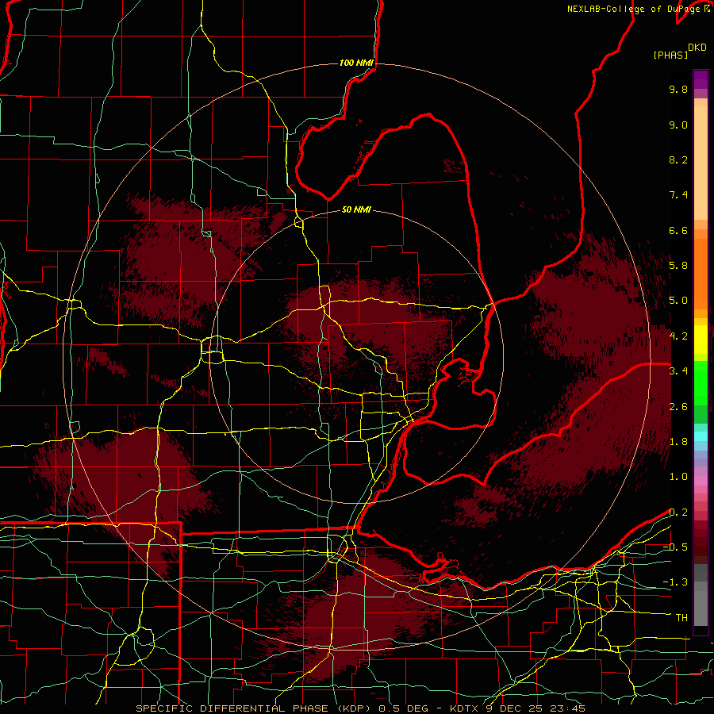Click the 1.0 scale value
This screenshot has height=714, width=714.
click(x=678, y=477)
